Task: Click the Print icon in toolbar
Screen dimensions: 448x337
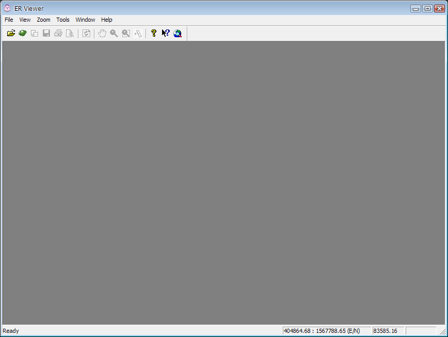Action: 58,33
